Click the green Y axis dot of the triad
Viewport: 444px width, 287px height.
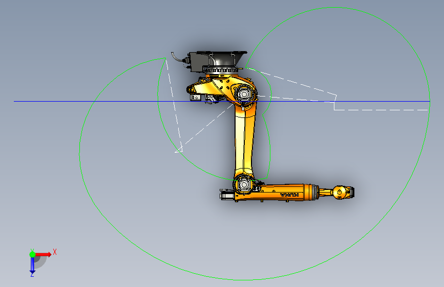(x=32, y=254)
